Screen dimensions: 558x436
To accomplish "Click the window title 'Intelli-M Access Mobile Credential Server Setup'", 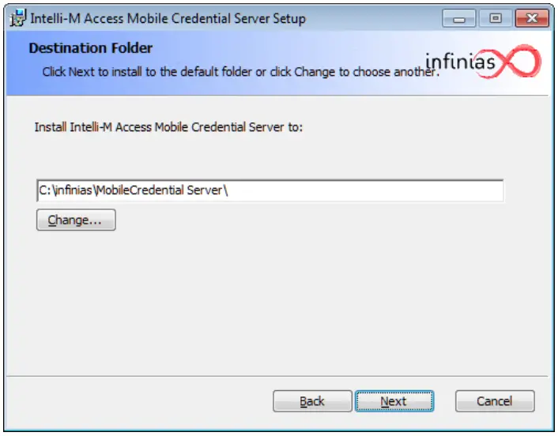I will pyautogui.click(x=168, y=18).
